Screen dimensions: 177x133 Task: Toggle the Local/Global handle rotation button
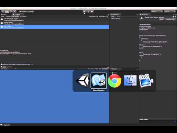pos(31,11)
